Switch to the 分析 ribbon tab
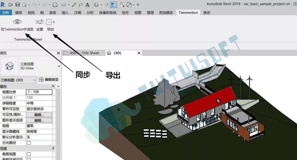This screenshot has height=160, width=297. pos(90,13)
